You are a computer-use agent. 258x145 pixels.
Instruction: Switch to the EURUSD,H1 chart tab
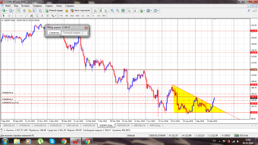(x=56, y=125)
